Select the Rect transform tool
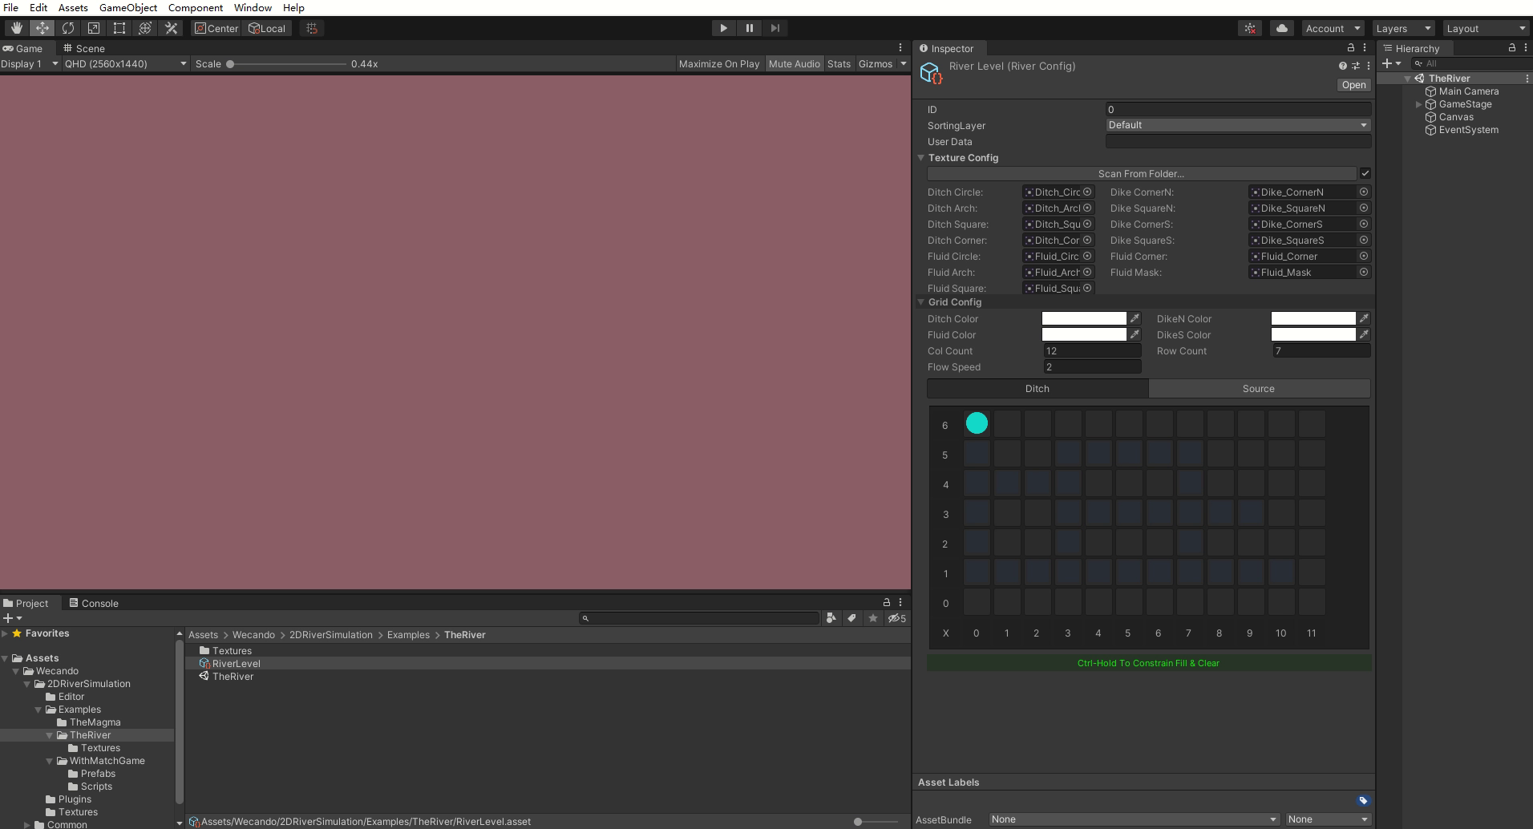 point(119,28)
